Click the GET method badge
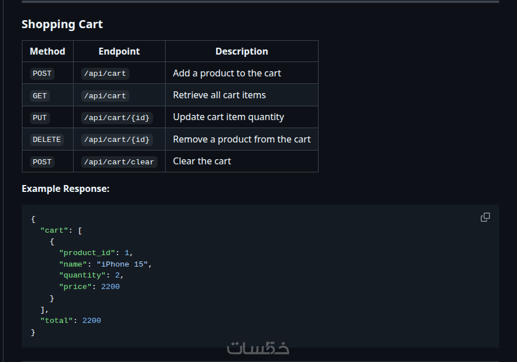 40,95
